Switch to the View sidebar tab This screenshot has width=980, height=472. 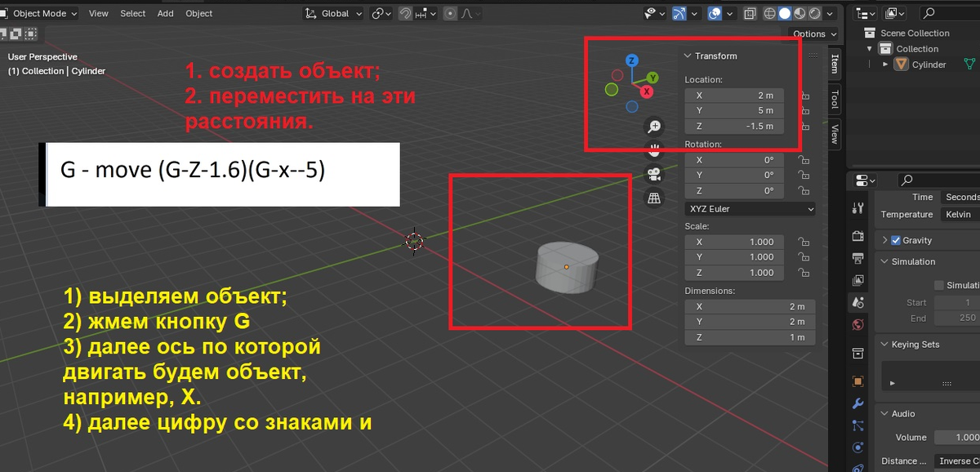(x=834, y=134)
